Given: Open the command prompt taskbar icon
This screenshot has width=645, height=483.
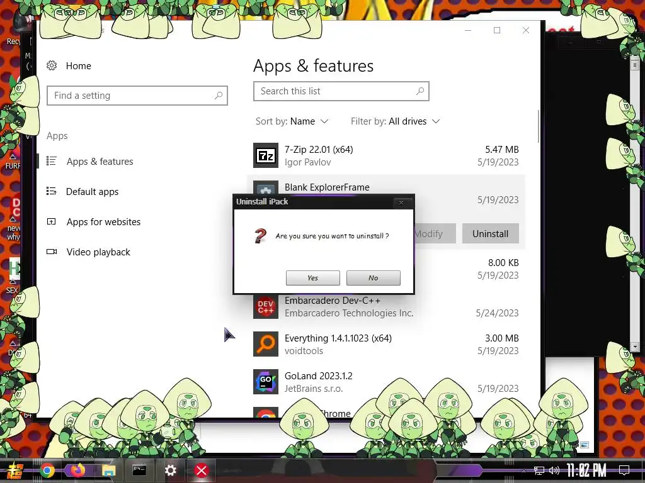Looking at the screenshot, I should (139, 470).
